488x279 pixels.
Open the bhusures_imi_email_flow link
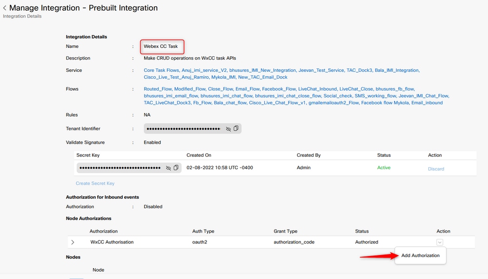(171, 96)
